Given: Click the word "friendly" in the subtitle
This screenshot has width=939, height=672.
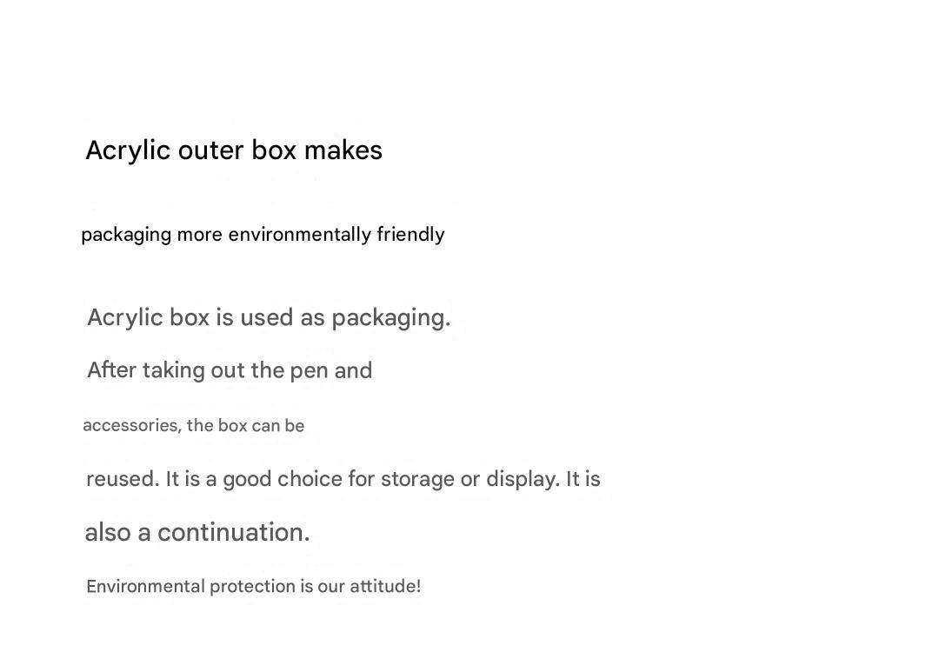Looking at the screenshot, I should coord(410,235).
